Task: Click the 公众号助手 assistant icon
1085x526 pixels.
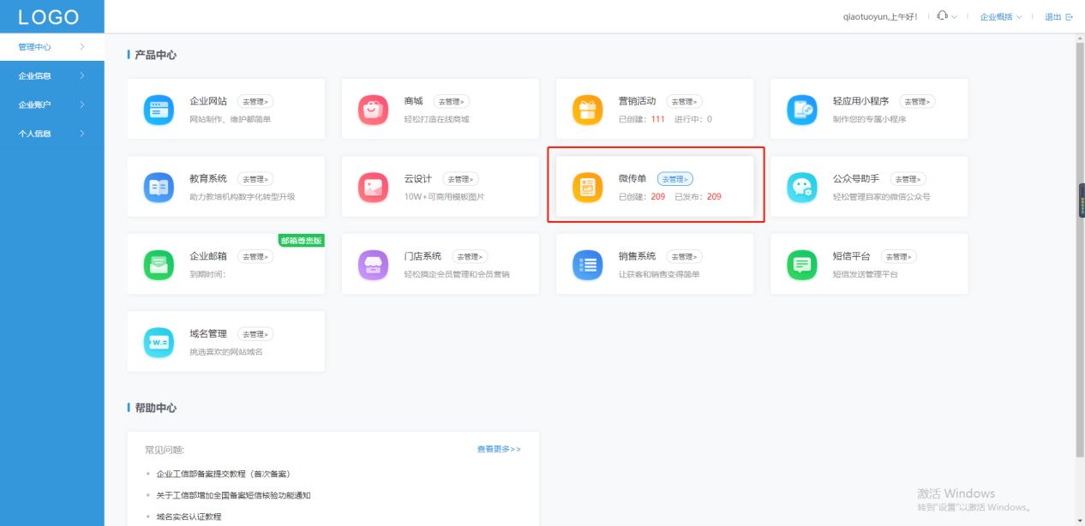Action: 801,187
